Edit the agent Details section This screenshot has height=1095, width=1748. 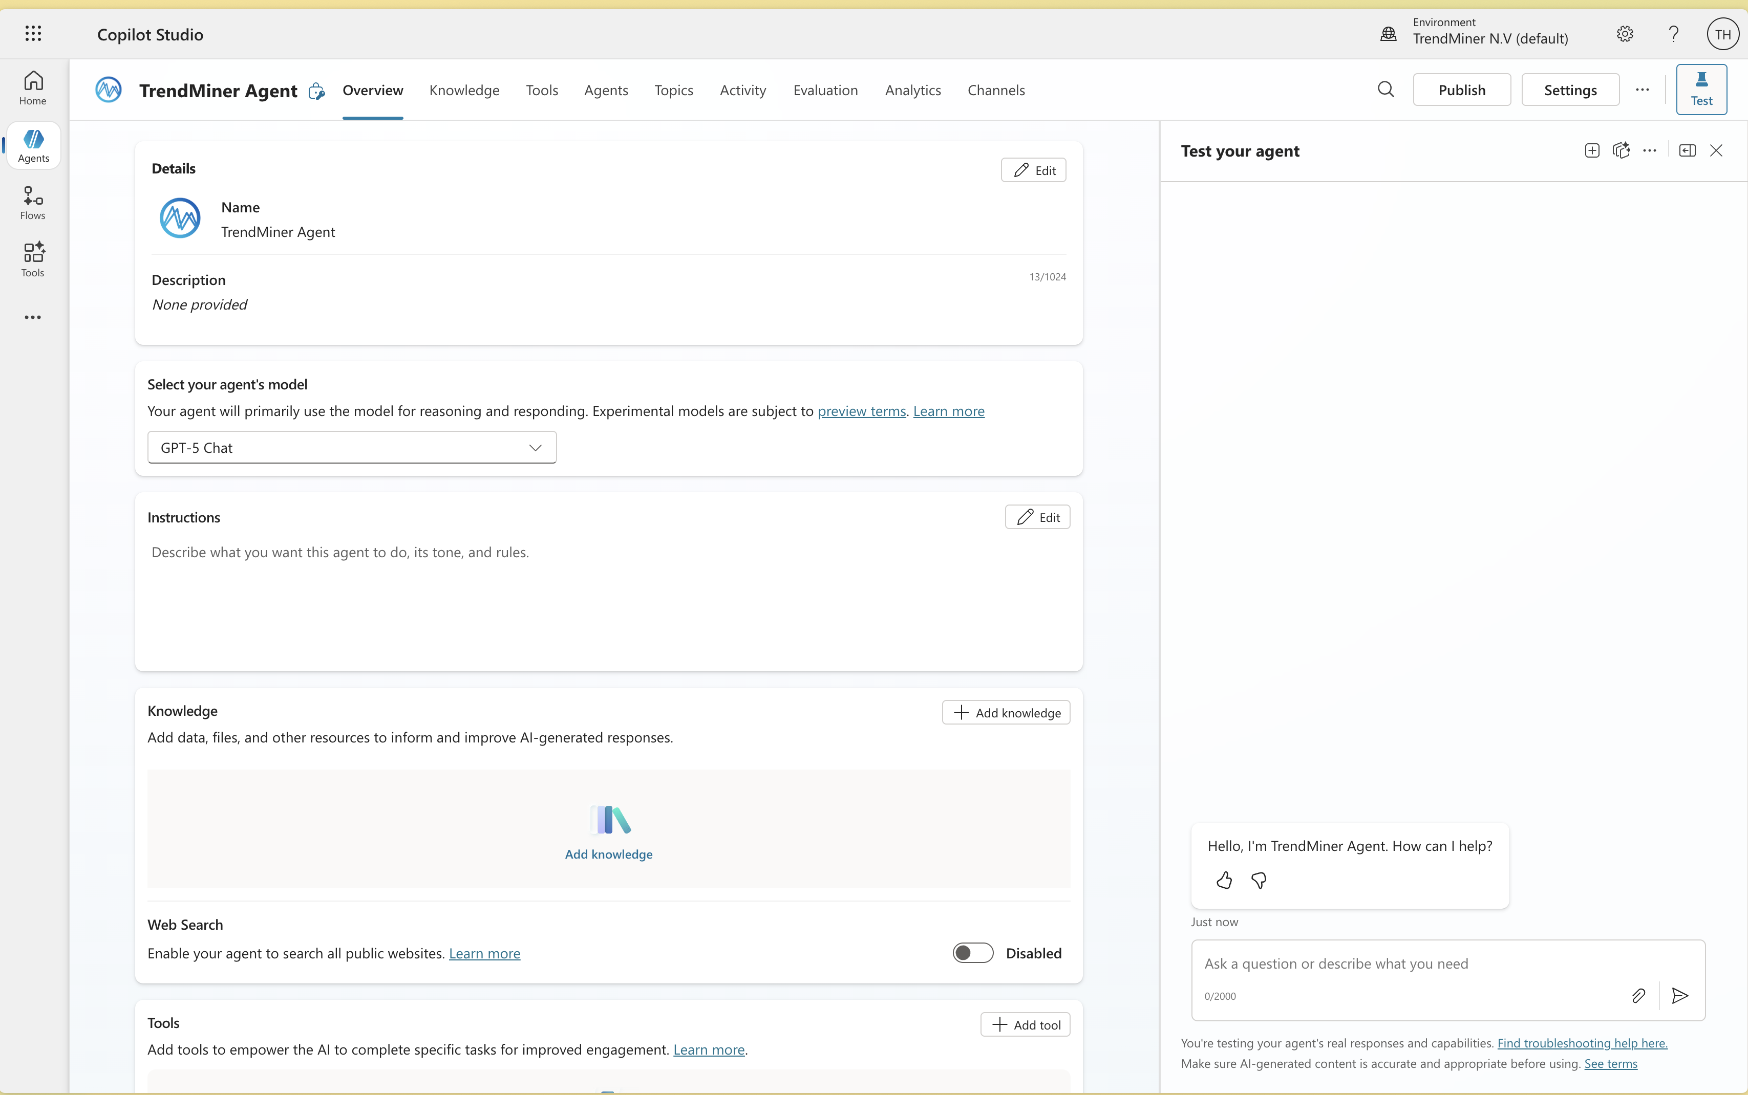click(1033, 170)
